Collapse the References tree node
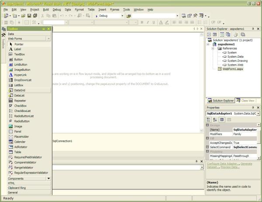This screenshot has height=202, width=262. (213, 49)
